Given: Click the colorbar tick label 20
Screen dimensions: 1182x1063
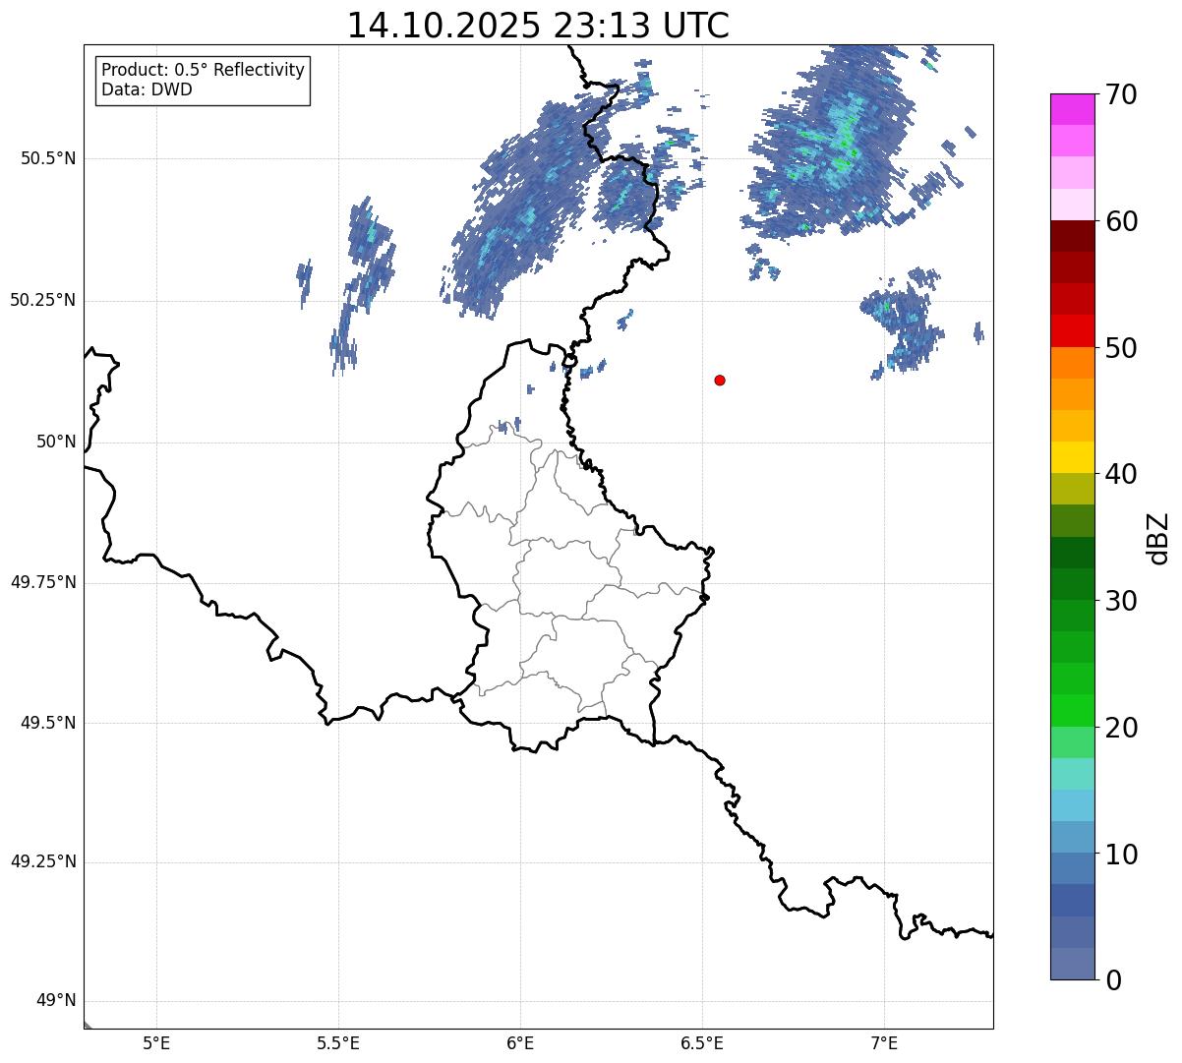Looking at the screenshot, I should (1121, 728).
